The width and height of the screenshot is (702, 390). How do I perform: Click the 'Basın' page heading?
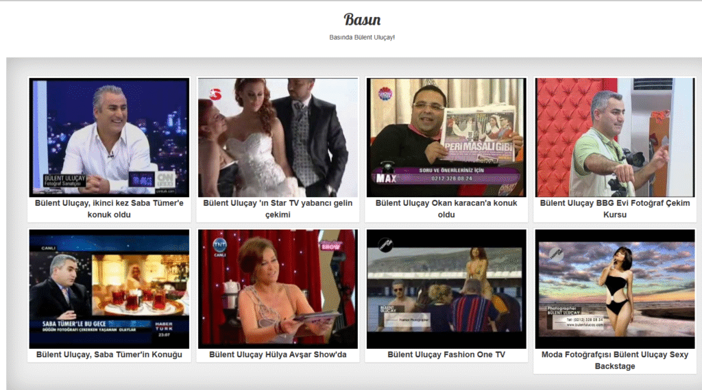(x=362, y=19)
